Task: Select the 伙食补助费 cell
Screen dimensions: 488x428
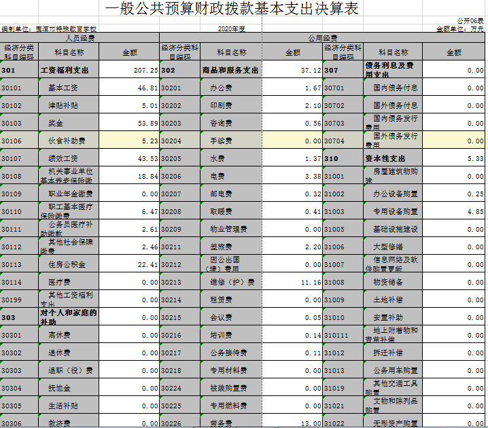Action: tap(69, 140)
